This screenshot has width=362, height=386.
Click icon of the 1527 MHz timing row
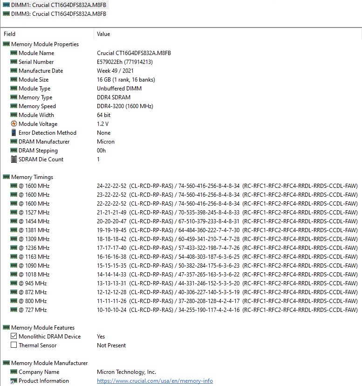point(14,212)
